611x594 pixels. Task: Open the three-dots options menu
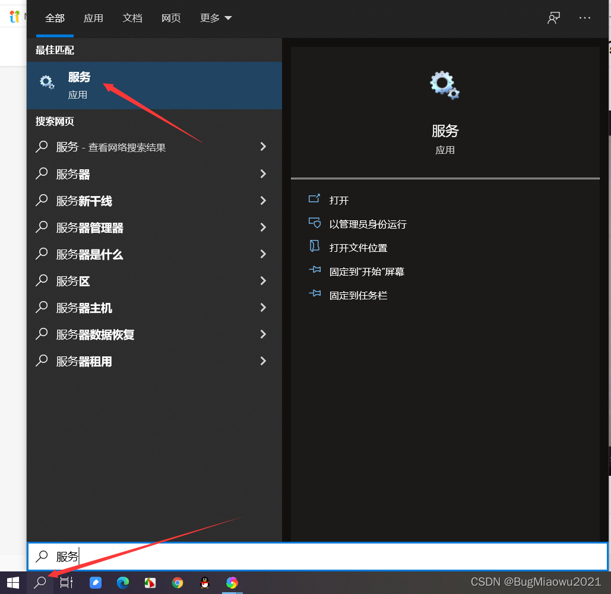point(584,18)
